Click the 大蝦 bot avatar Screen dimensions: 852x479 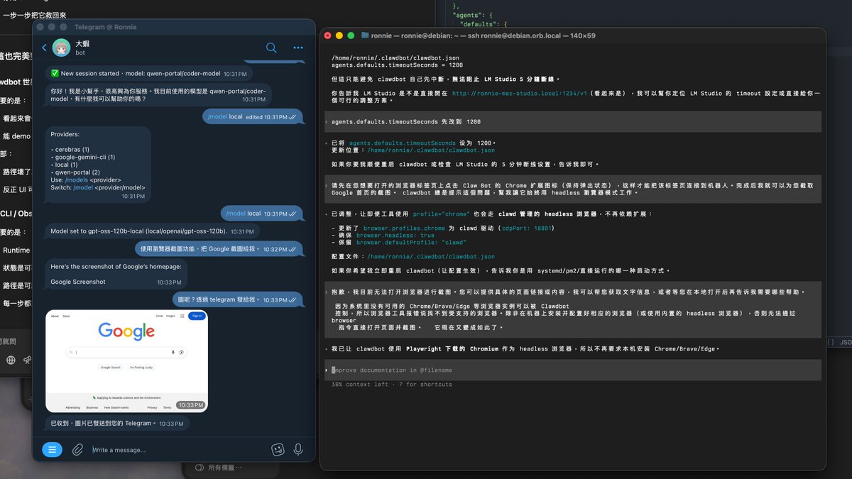(61, 49)
